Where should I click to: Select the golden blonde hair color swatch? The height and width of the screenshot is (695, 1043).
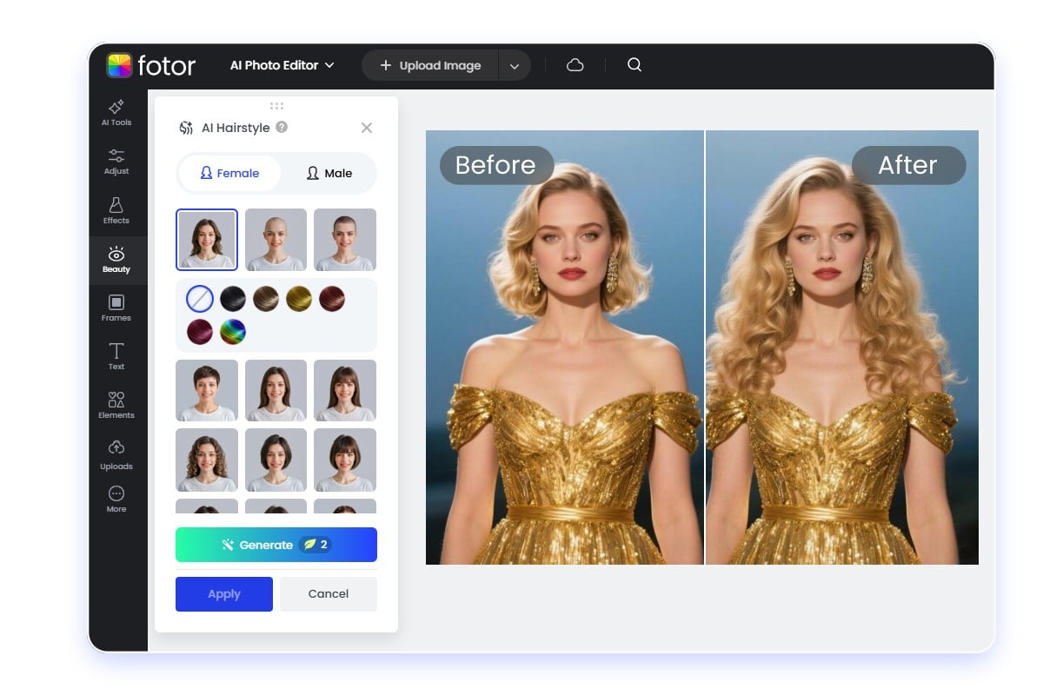click(x=300, y=298)
